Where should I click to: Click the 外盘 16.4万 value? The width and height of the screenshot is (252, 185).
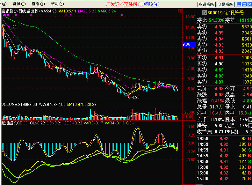pos(217,113)
